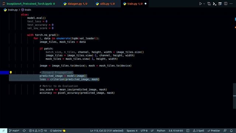Click the terminal prompt icon in the editor toolbar
This screenshot has width=236, height=133.
tap(215, 4)
